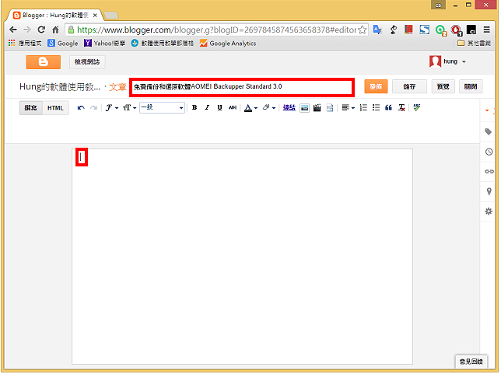
Task: Open the permalink chain icon in sidebar
Action: click(x=489, y=172)
